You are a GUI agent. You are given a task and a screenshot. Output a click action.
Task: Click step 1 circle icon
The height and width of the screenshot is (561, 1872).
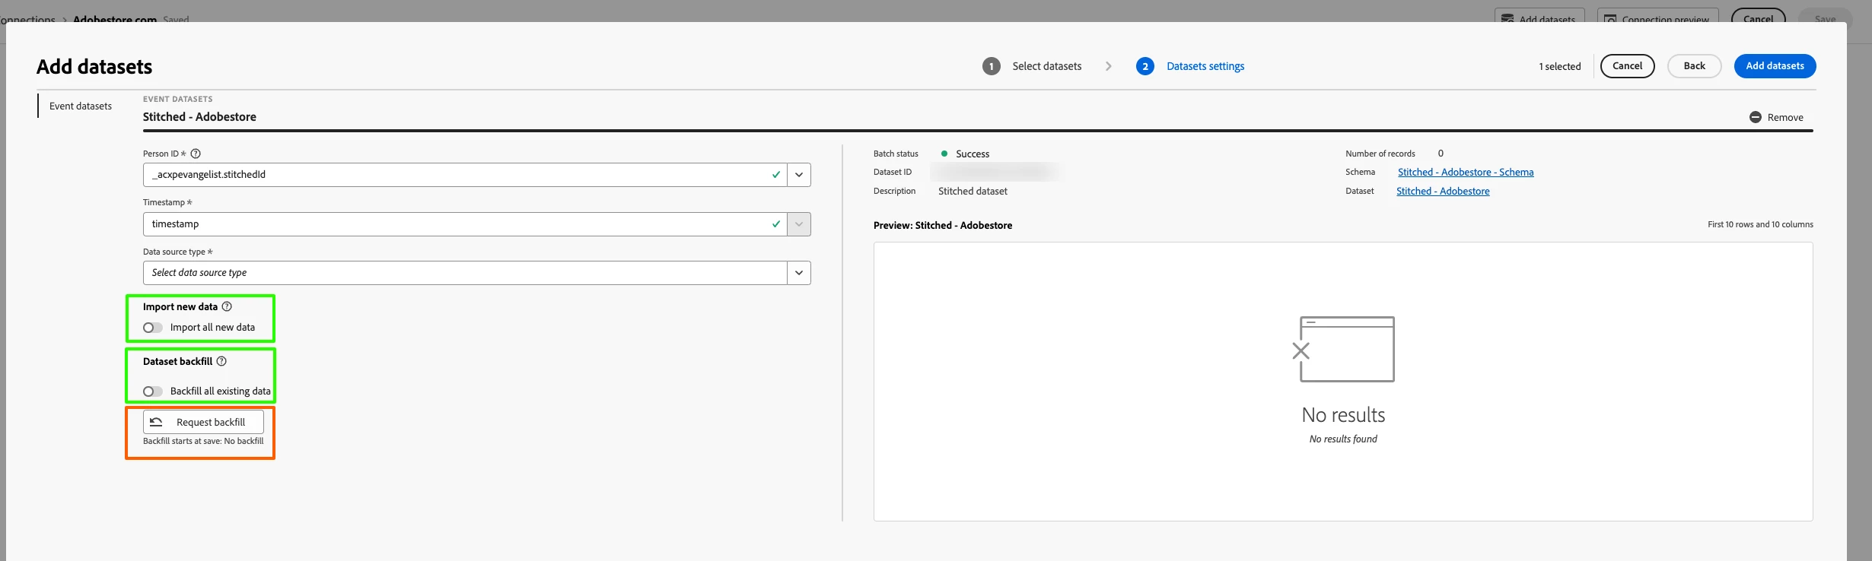[991, 66]
